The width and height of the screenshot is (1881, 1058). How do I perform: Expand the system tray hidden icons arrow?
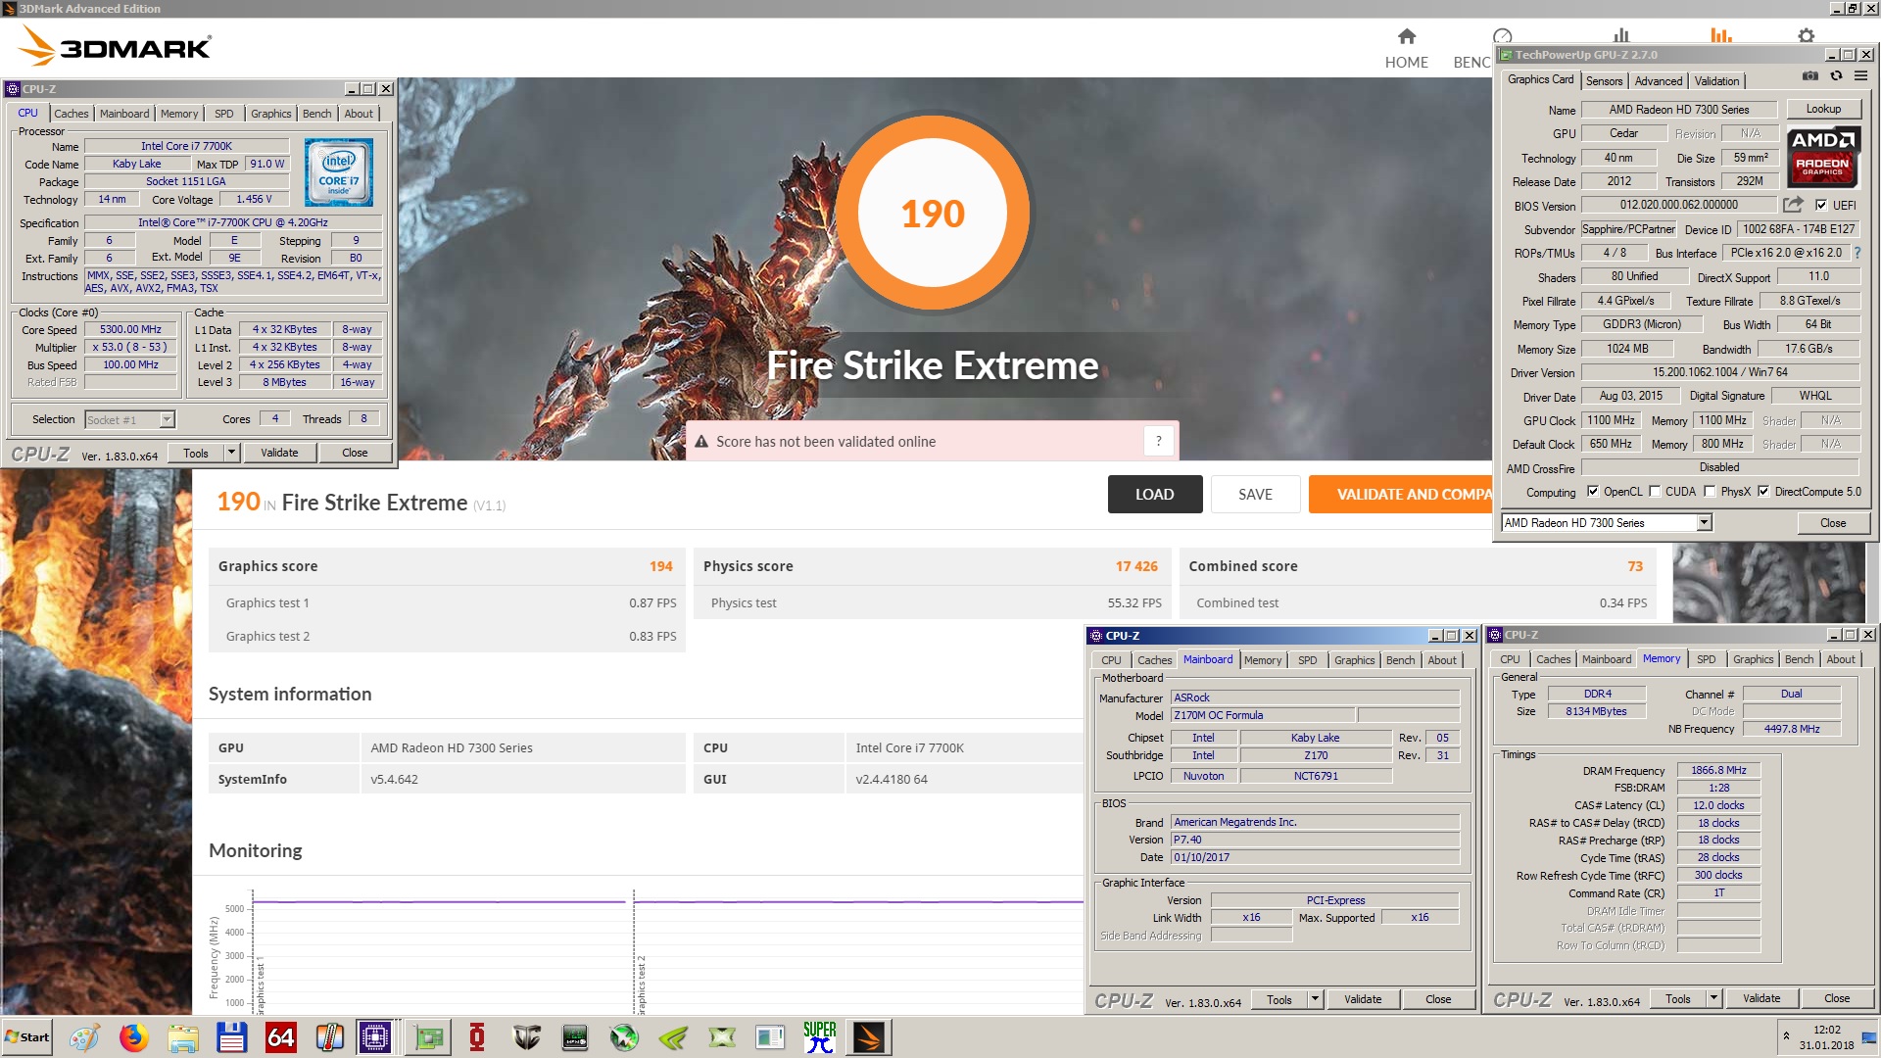[x=1786, y=1035]
